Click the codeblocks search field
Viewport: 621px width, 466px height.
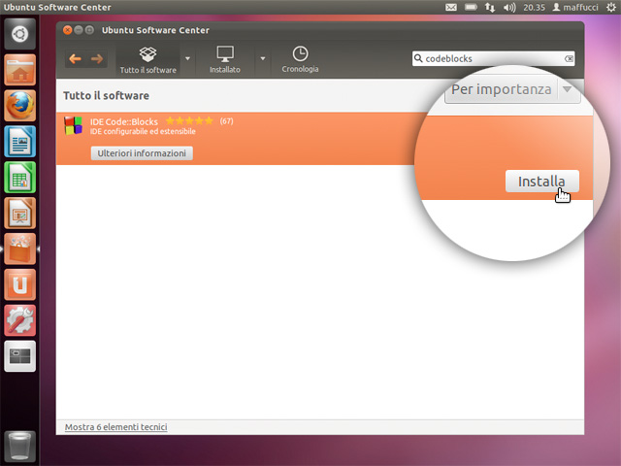click(490, 58)
